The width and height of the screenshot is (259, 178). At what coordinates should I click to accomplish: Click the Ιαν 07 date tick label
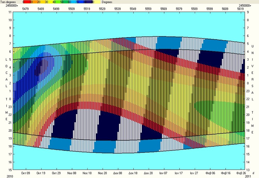[163, 173]
